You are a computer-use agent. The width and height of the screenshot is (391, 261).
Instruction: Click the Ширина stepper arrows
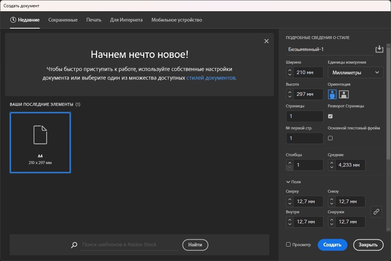click(289, 73)
